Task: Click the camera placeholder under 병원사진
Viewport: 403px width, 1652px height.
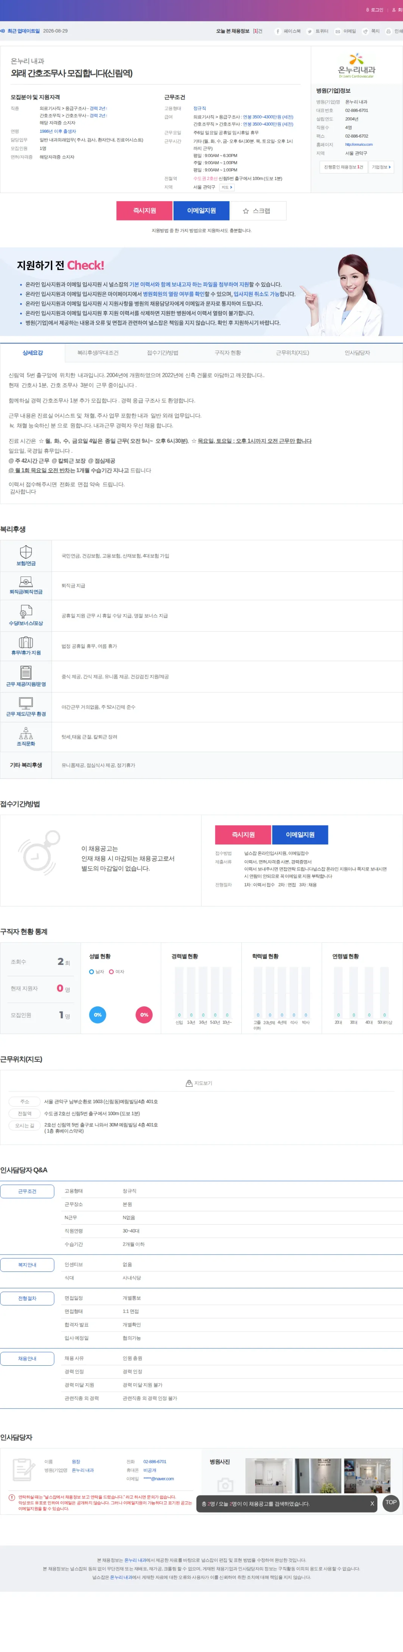Action: tap(225, 1485)
